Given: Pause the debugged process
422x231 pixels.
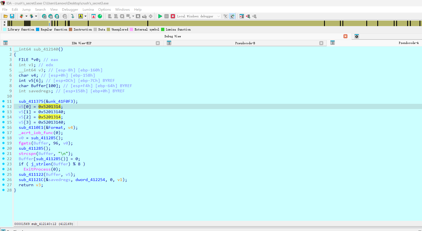Looking at the screenshot, I should [x=167, y=16].
